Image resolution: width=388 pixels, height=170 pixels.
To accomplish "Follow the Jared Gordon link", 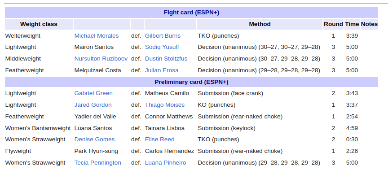I will pyautogui.click(x=93, y=105).
